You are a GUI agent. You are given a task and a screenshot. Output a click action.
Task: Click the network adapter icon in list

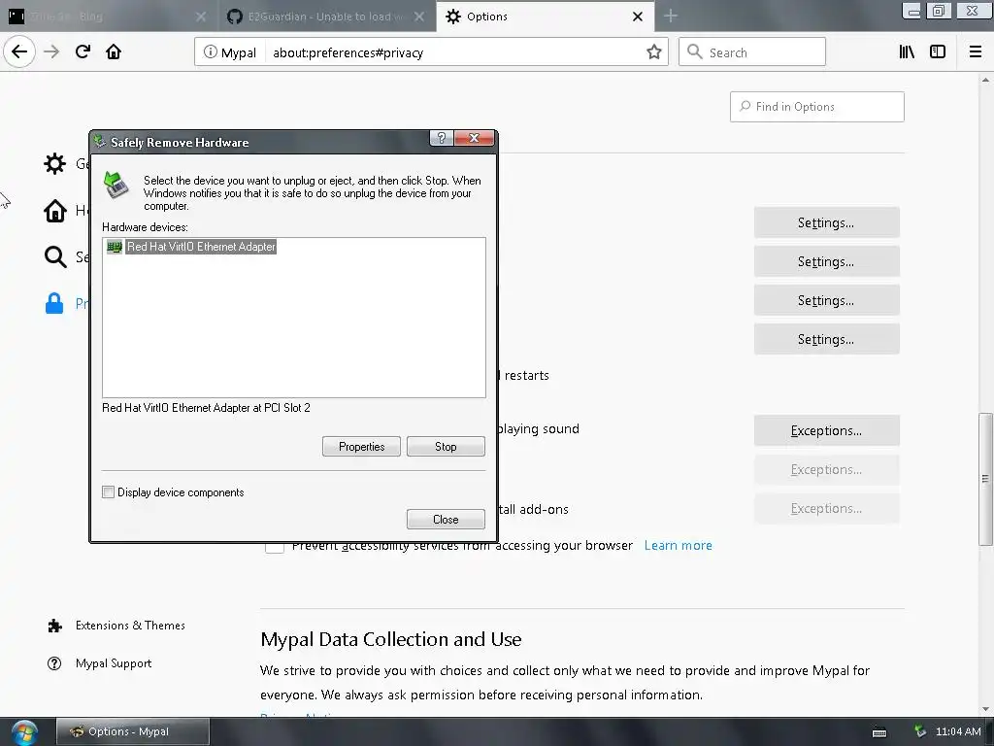115,247
